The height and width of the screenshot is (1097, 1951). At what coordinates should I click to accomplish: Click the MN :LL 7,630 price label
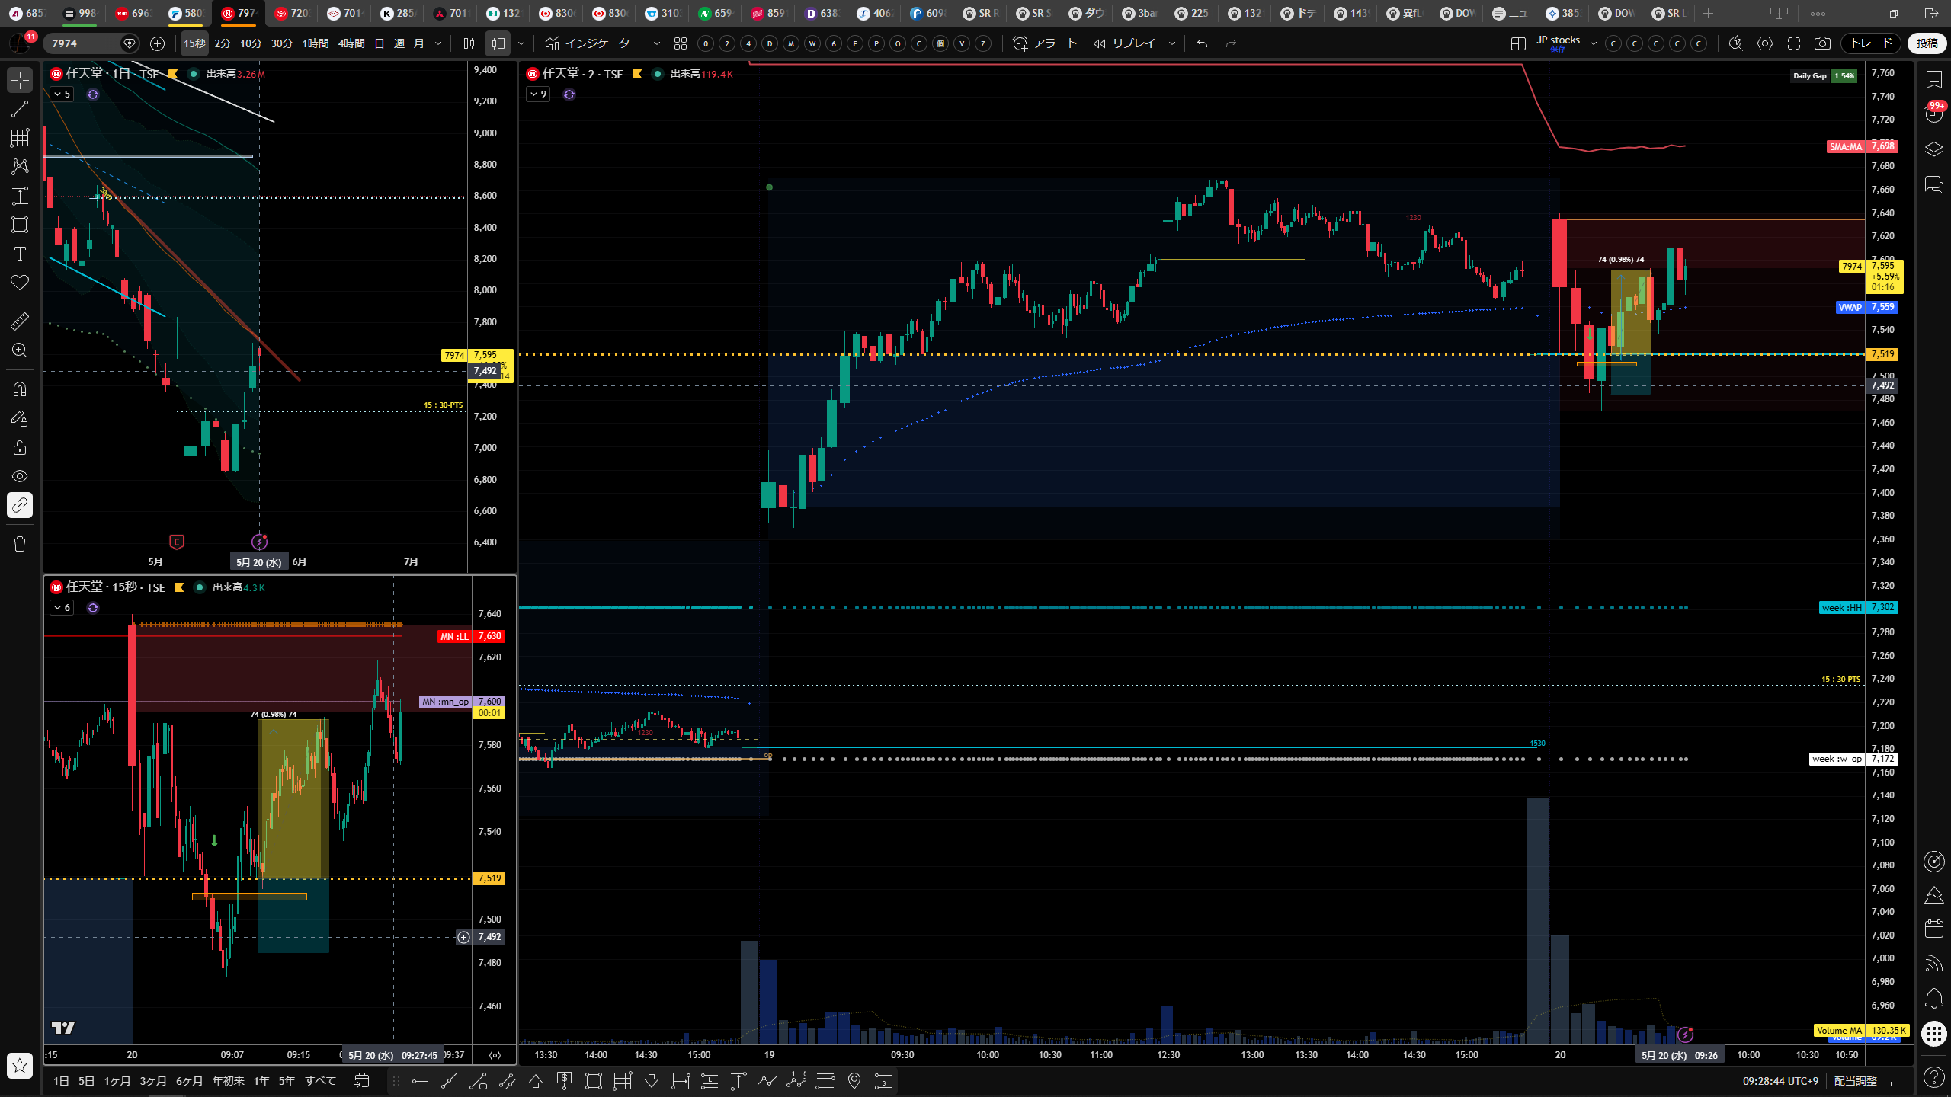point(471,636)
